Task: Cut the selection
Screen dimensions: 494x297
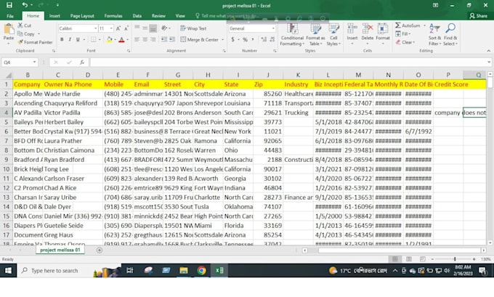Action: (x=25, y=25)
